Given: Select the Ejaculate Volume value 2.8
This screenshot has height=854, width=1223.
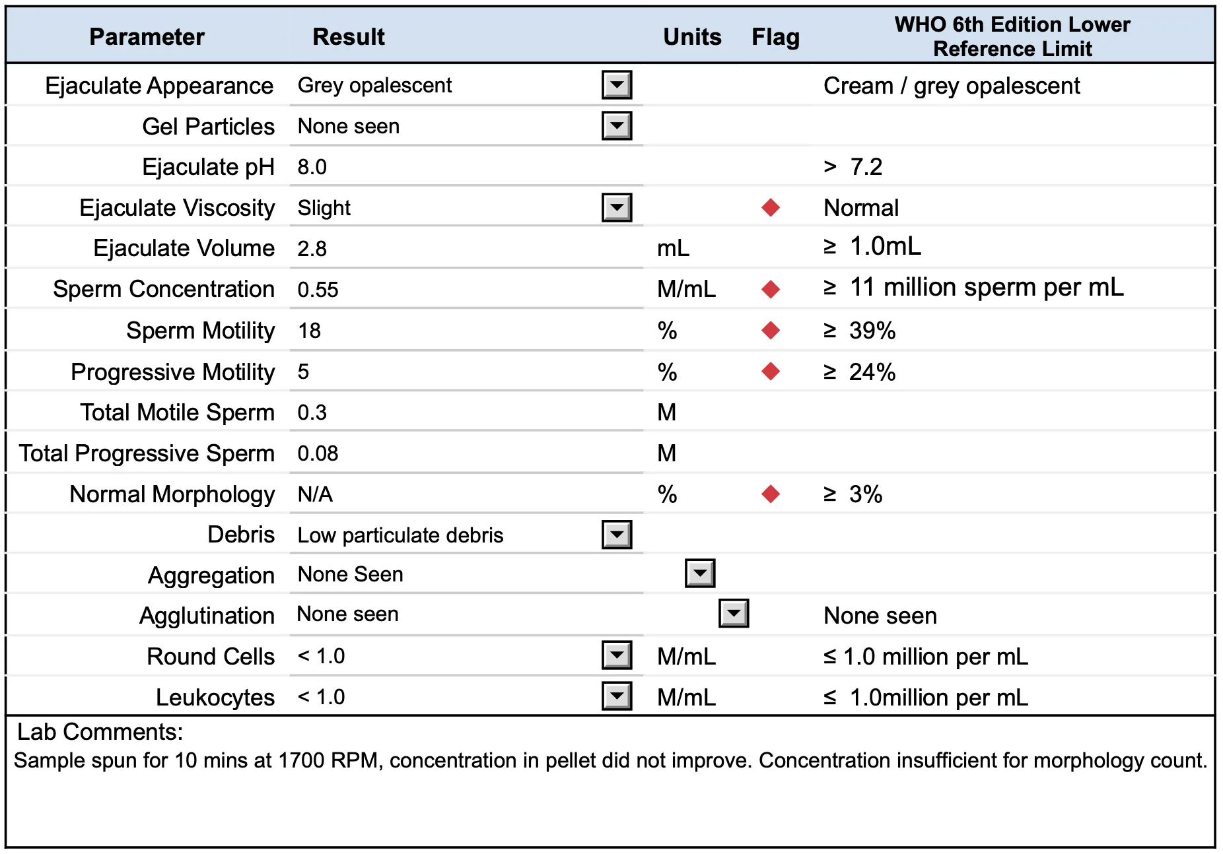Looking at the screenshot, I should (312, 249).
